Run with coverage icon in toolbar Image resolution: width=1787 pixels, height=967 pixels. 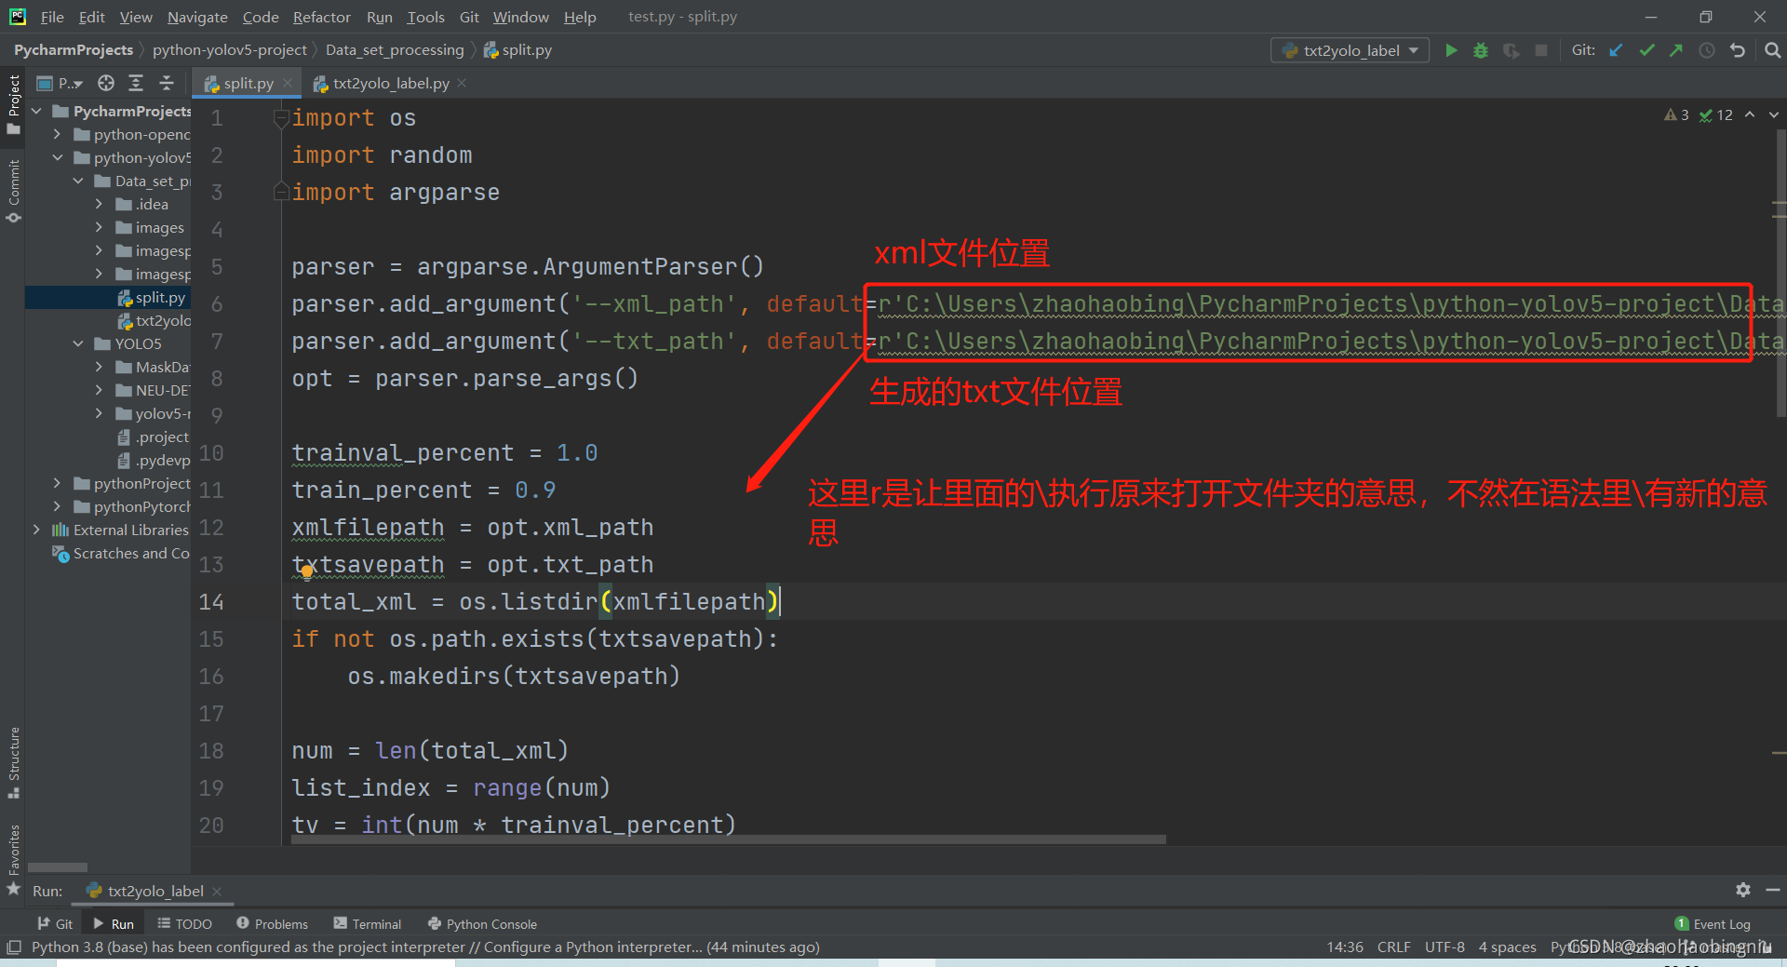point(1512,50)
